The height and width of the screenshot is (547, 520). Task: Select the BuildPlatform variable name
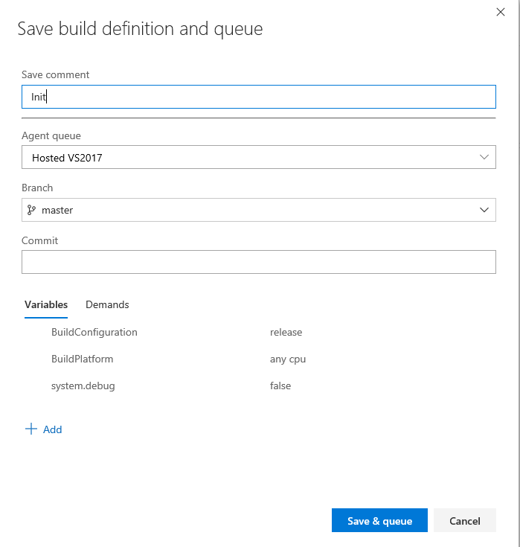pos(83,359)
